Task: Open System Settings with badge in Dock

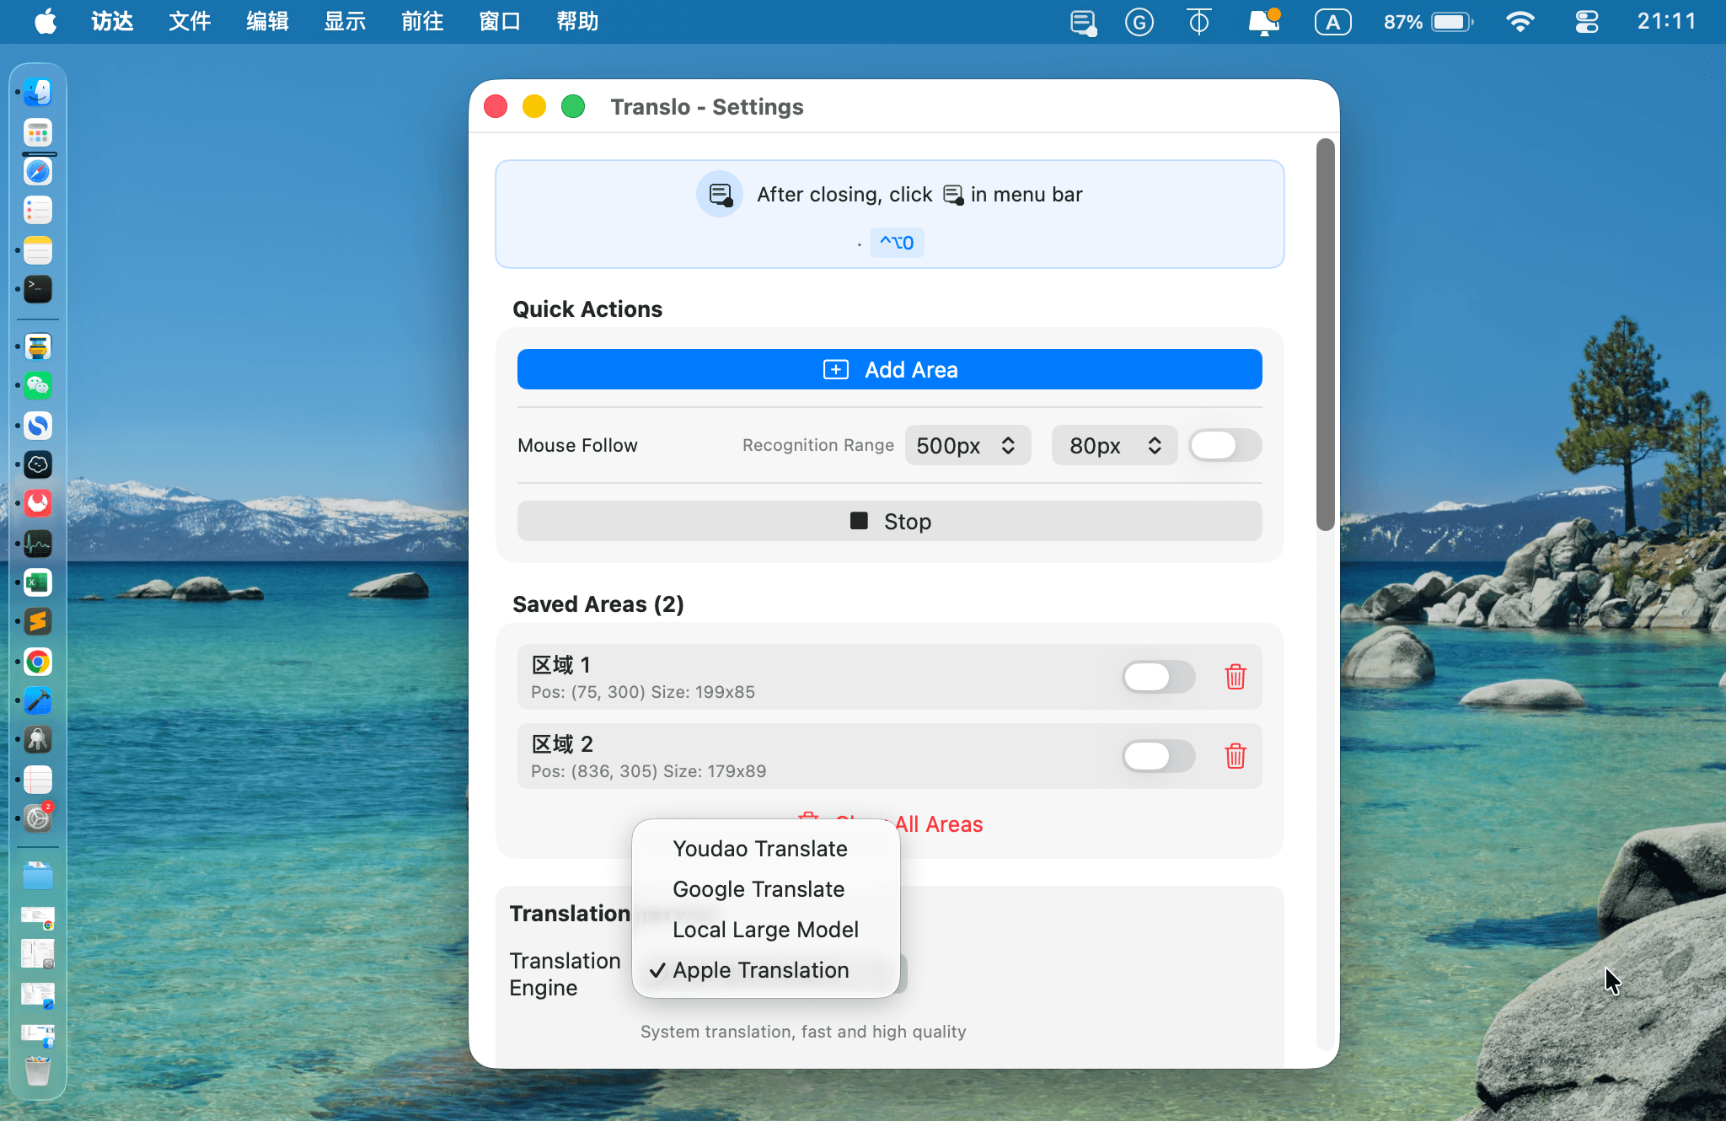Action: coord(38,818)
